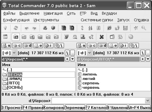Go forward with the right arrow icon
Image resolution: width=152 pixels, height=112 pixels.
[34, 28]
